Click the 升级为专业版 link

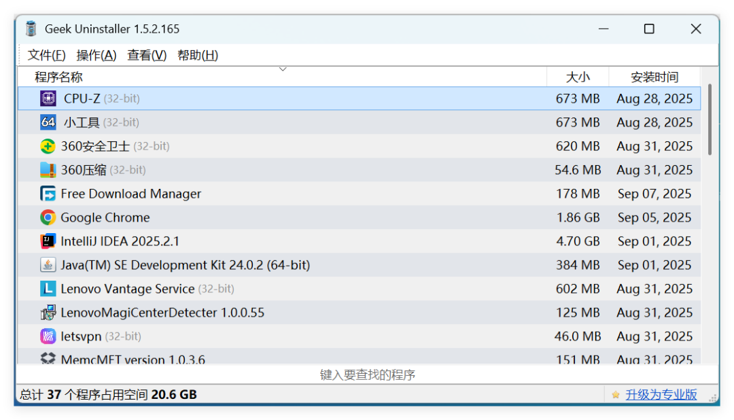(x=661, y=394)
